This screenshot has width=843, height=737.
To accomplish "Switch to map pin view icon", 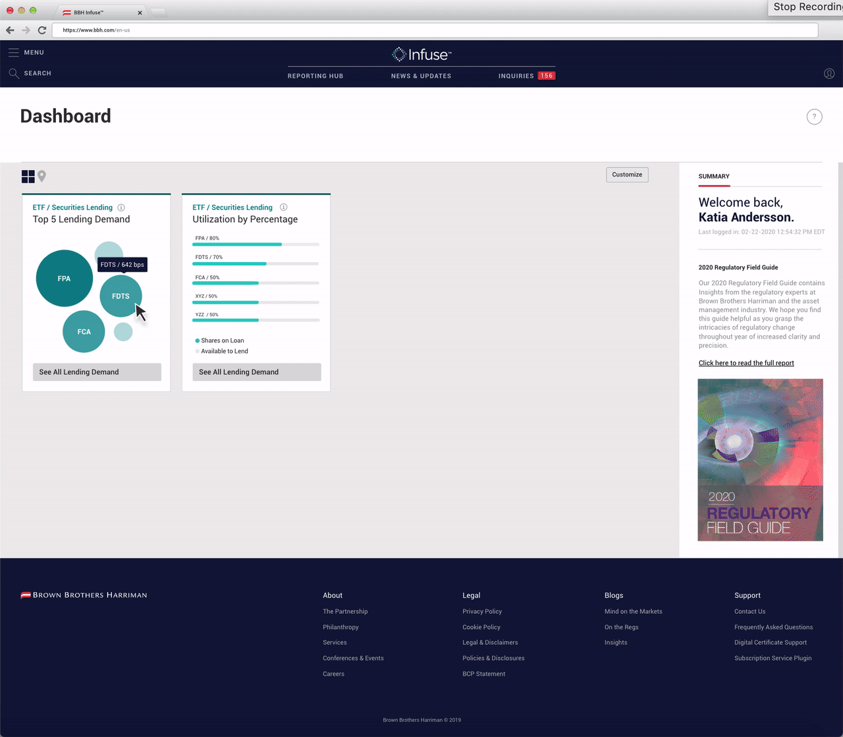I will (x=42, y=176).
